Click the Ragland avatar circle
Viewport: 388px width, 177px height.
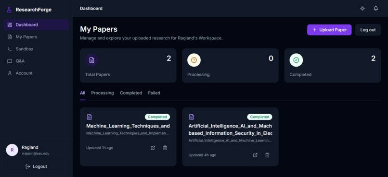point(12,150)
